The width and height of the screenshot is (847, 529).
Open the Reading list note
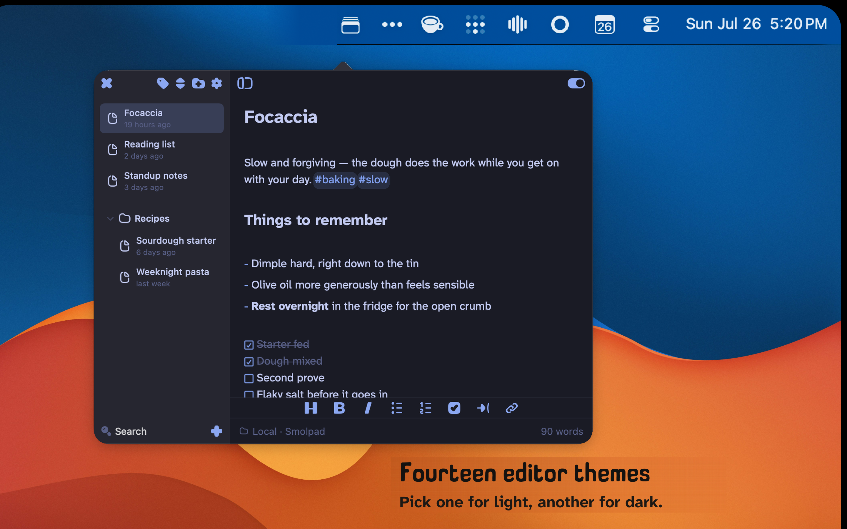162,150
